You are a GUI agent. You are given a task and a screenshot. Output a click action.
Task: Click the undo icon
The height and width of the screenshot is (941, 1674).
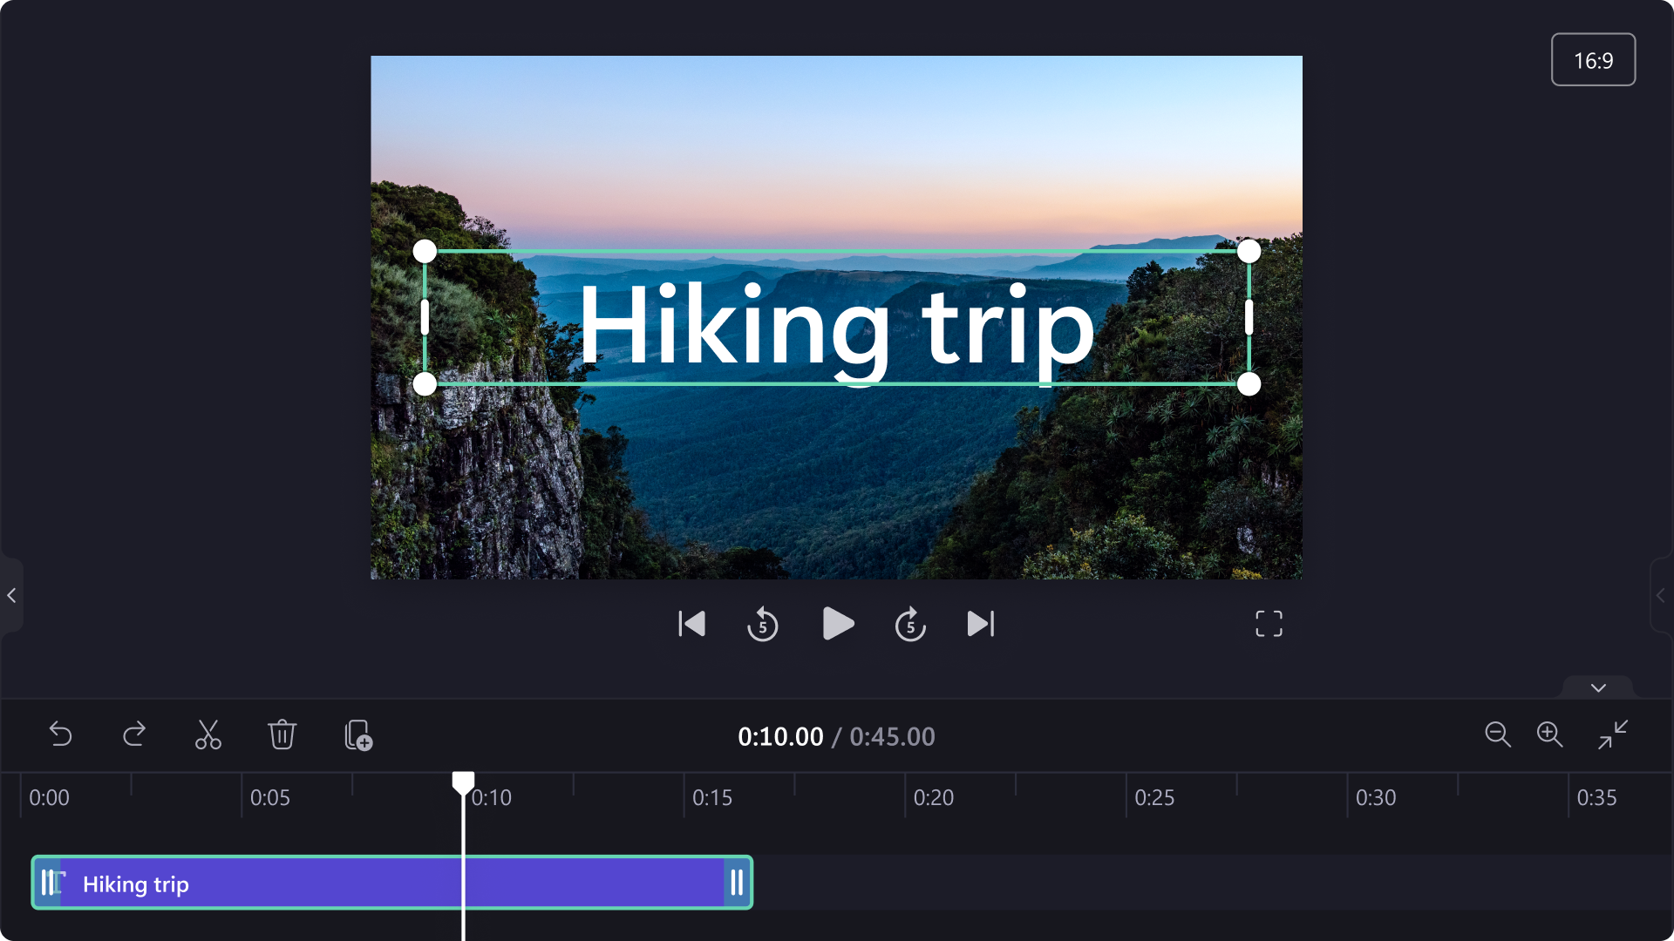pos(60,735)
